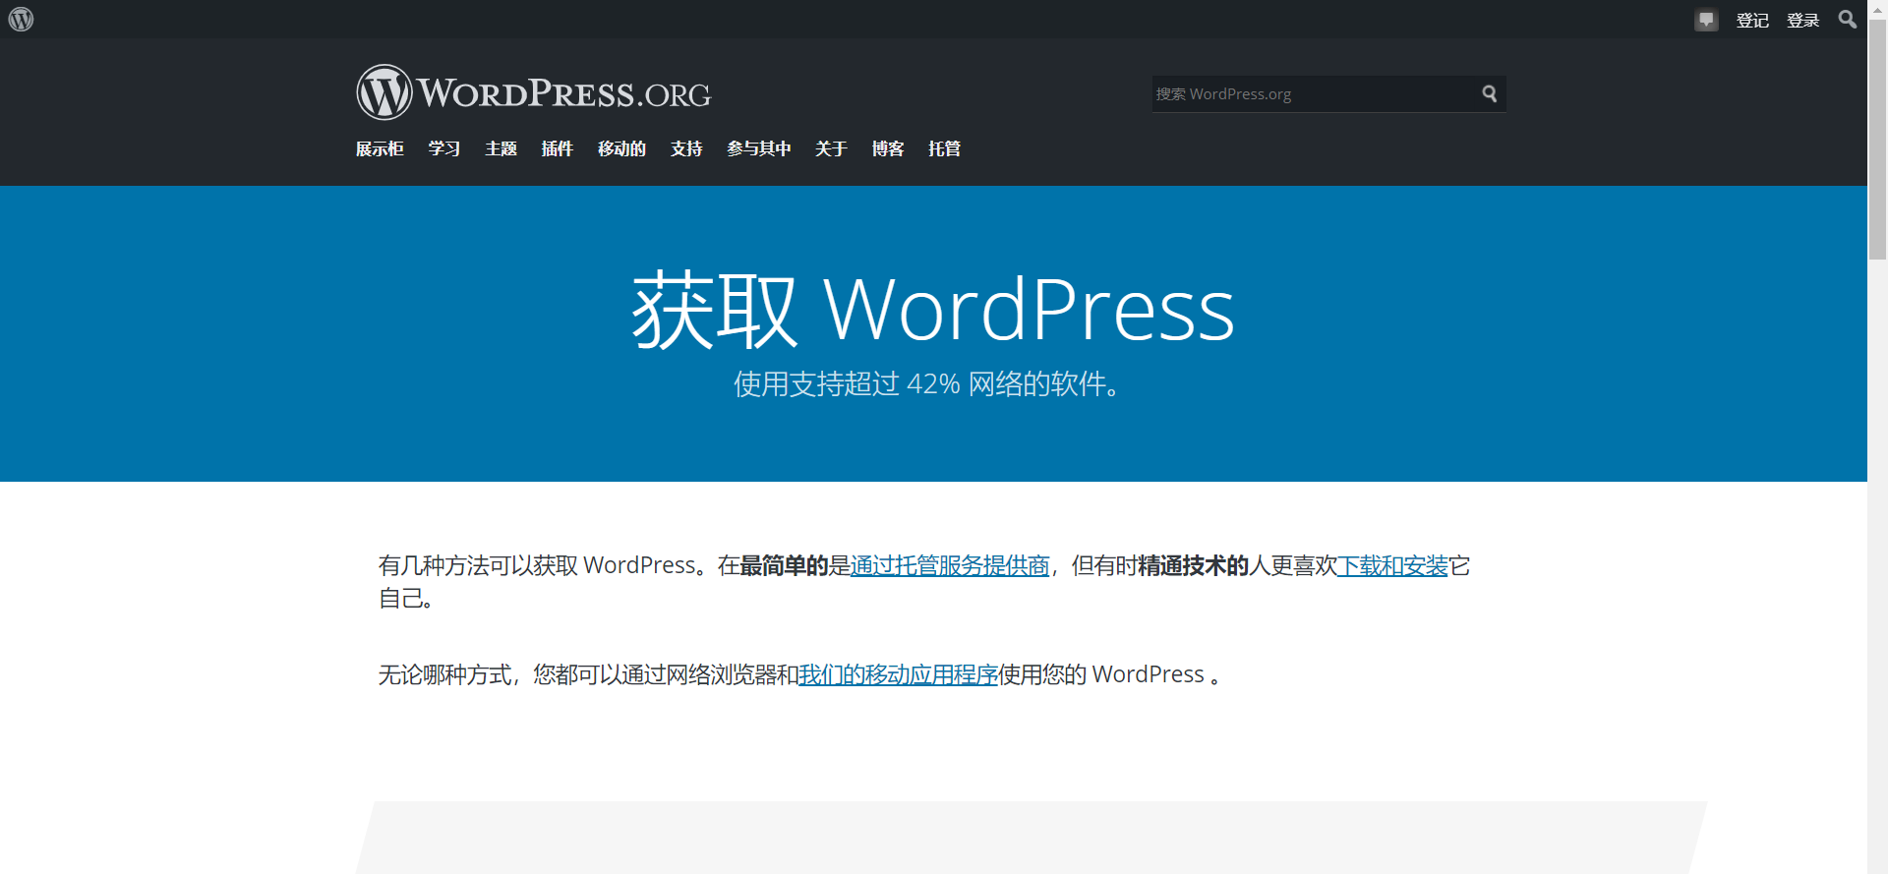Go to the 插件 menu item
1888x874 pixels.
pyautogui.click(x=557, y=148)
